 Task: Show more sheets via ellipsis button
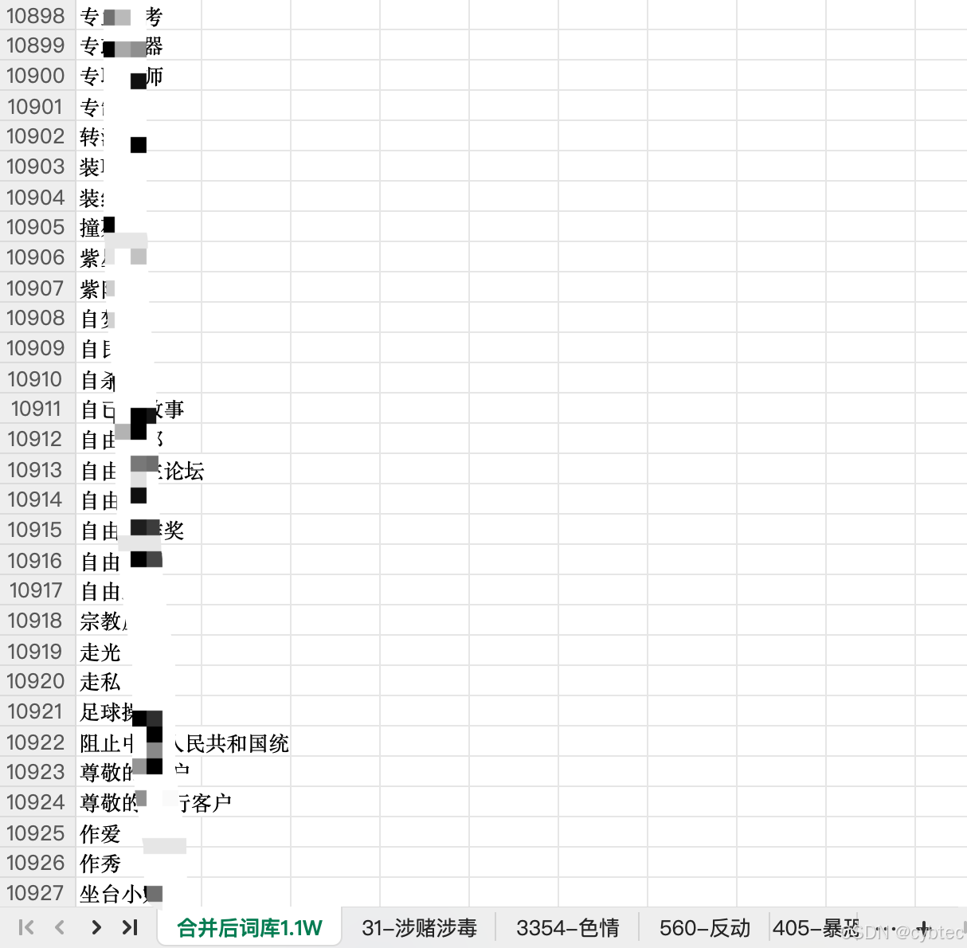click(x=886, y=928)
